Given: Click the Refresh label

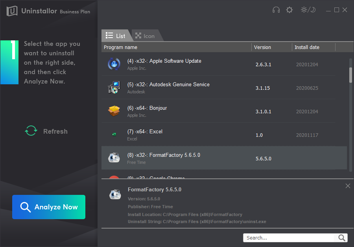Looking at the screenshot, I should pos(55,131).
